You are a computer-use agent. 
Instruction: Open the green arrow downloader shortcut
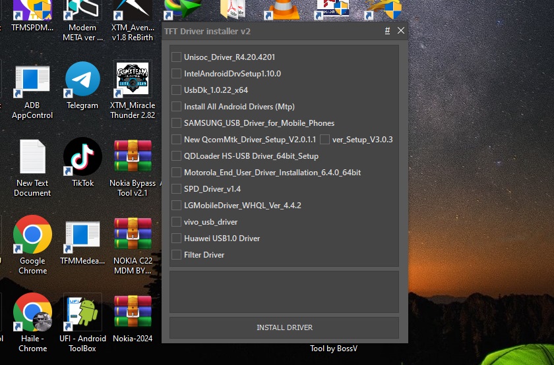183,9
